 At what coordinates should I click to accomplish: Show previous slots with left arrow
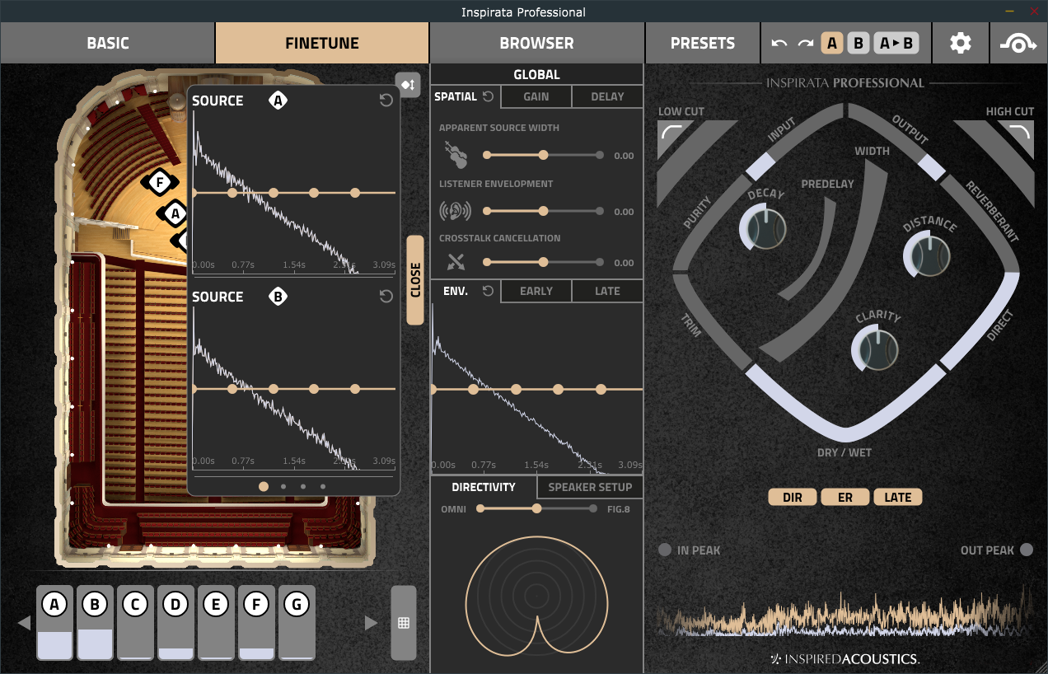pos(24,623)
